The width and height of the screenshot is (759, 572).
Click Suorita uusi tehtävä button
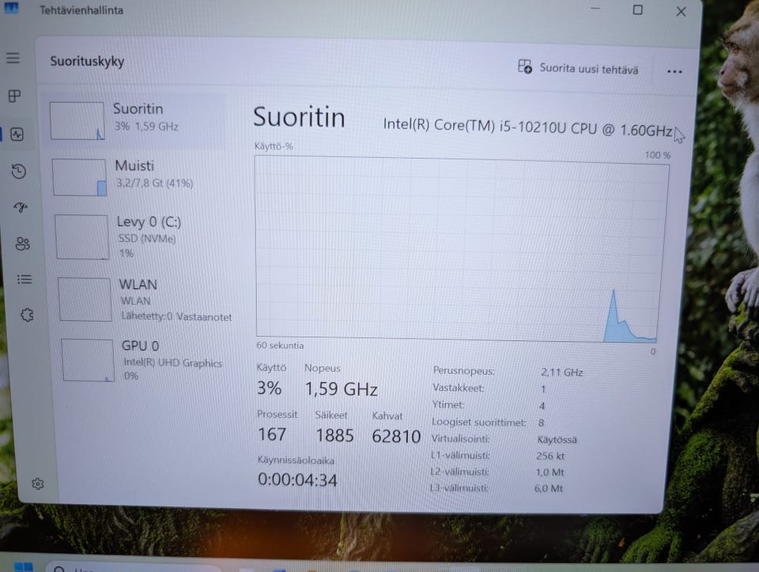pyautogui.click(x=578, y=68)
